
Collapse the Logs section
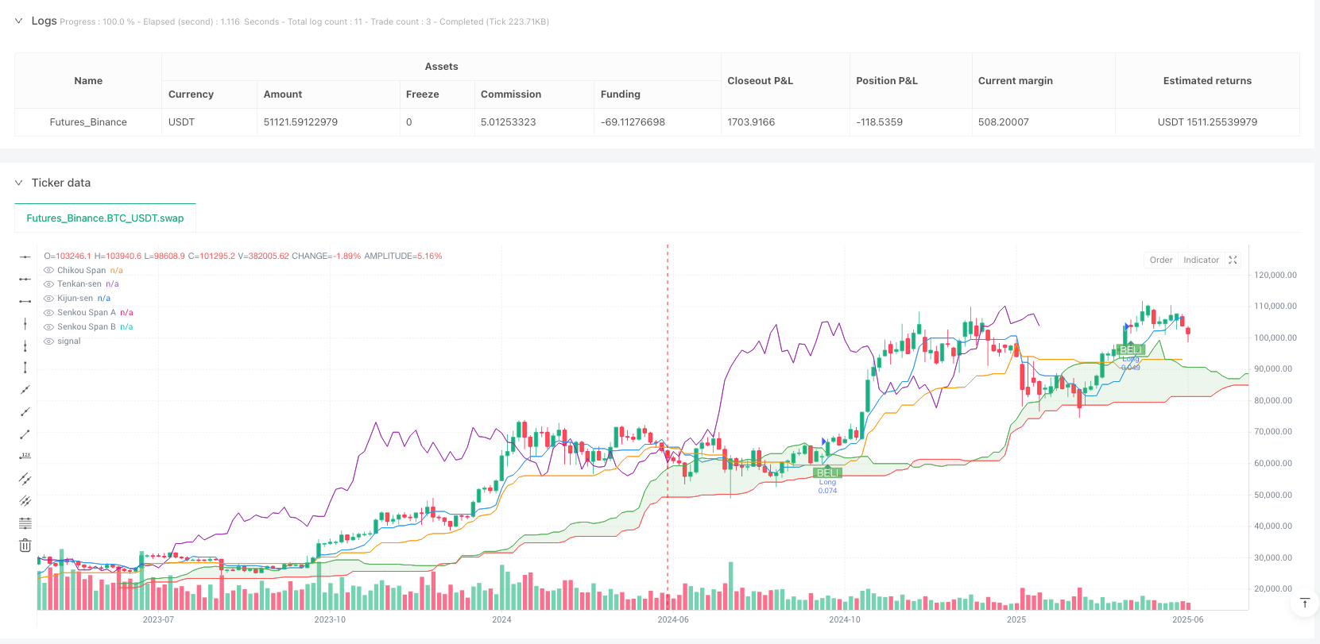tap(19, 21)
